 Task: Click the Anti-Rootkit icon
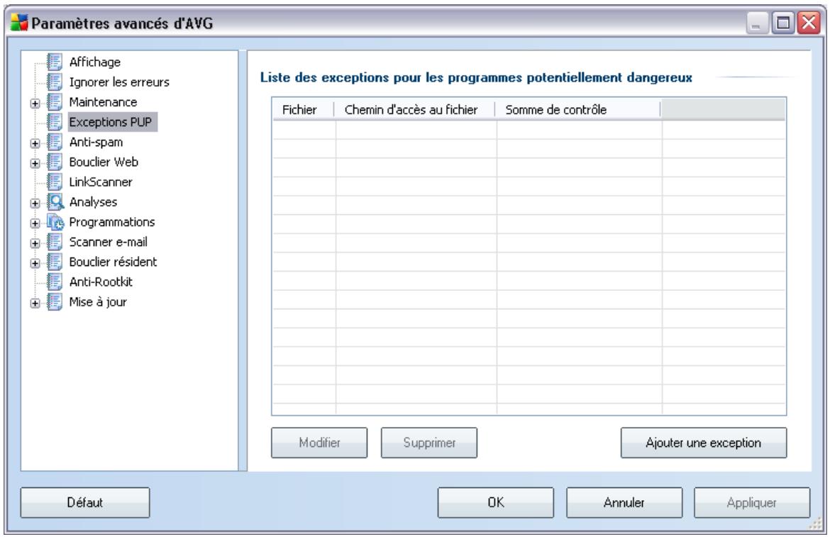tap(55, 282)
